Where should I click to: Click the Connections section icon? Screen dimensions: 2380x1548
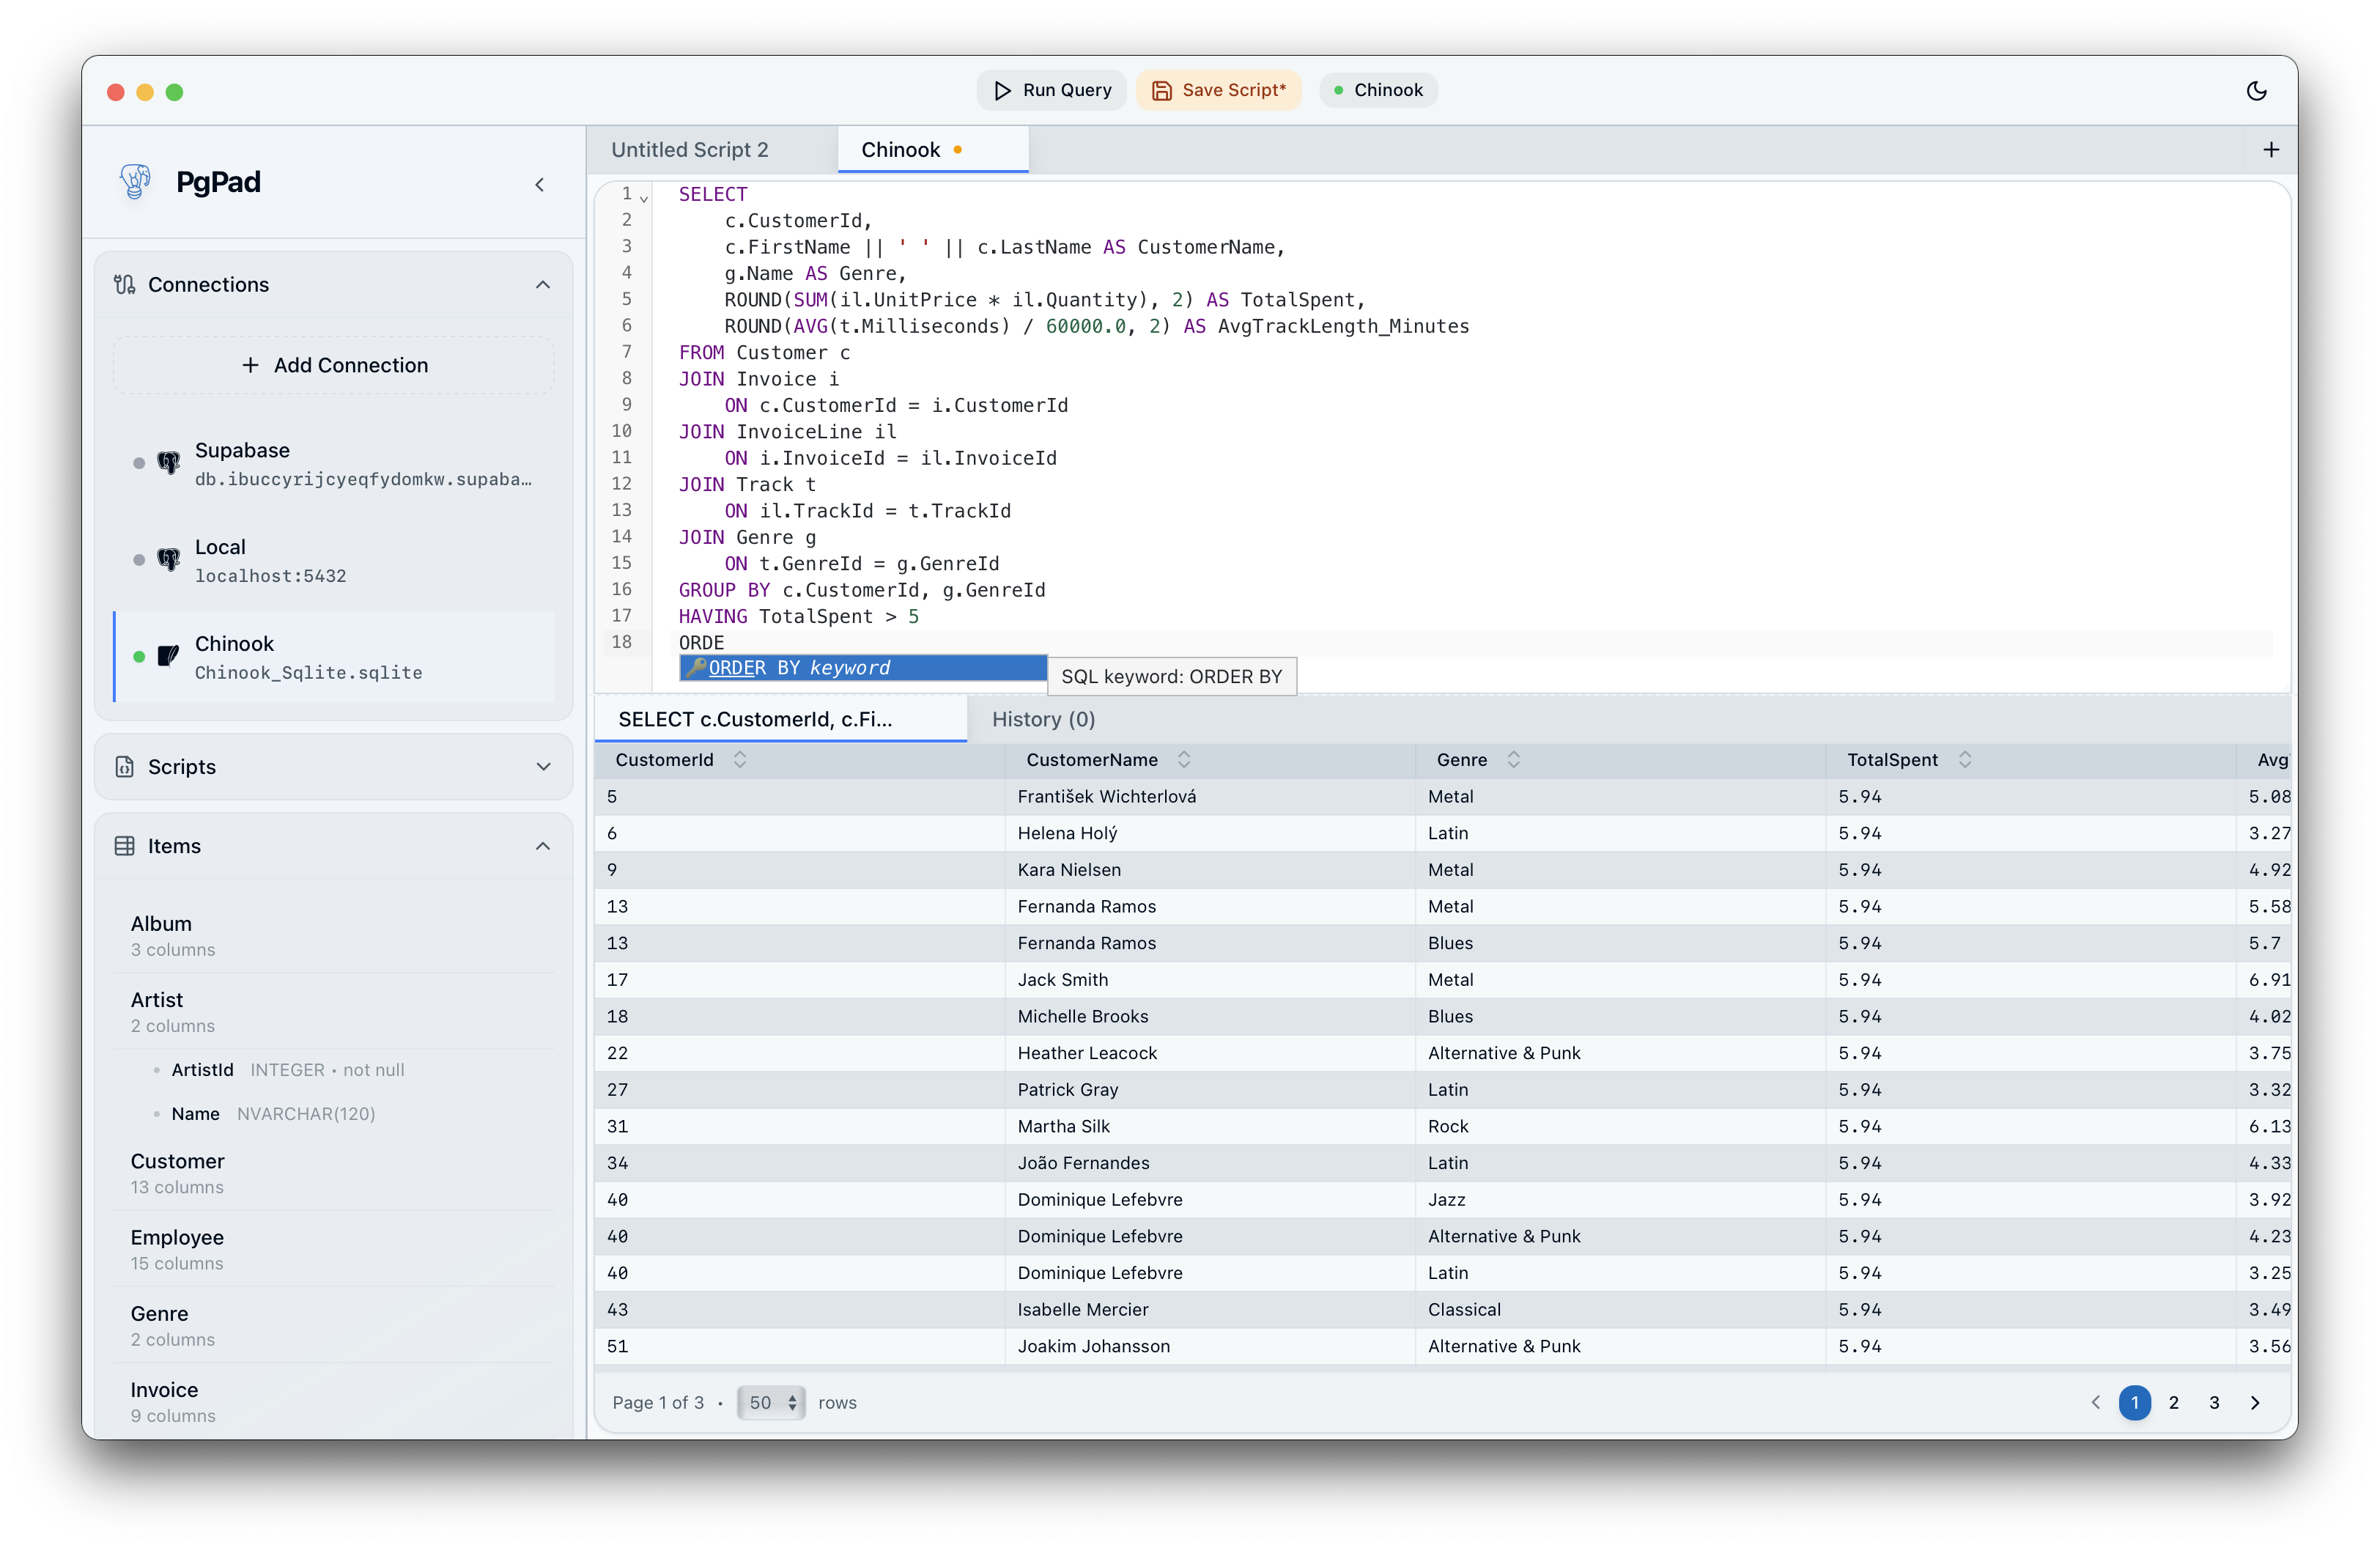pos(125,285)
